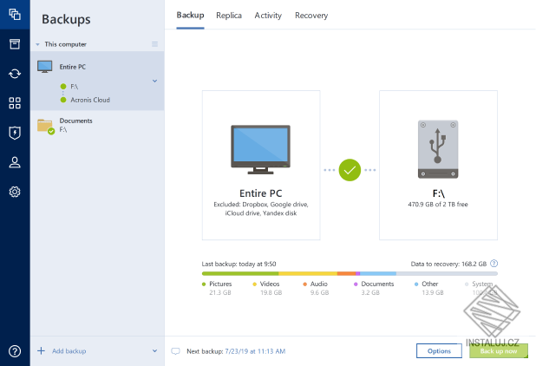Click the plus icon for Add backup
536x366 pixels.
click(x=41, y=350)
